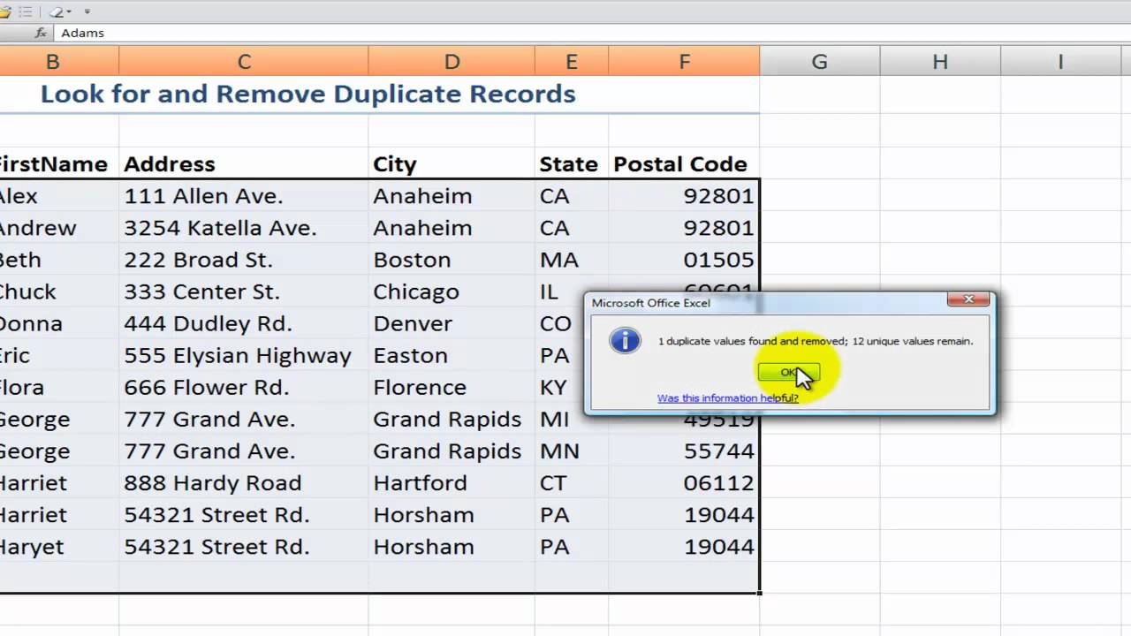Select column H header
The image size is (1131, 636).
click(940, 62)
